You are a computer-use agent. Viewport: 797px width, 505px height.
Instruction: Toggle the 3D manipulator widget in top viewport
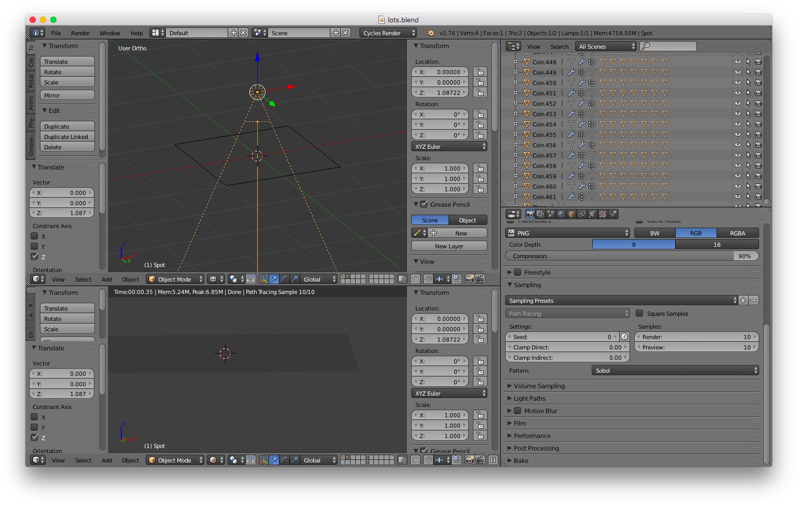pos(263,279)
